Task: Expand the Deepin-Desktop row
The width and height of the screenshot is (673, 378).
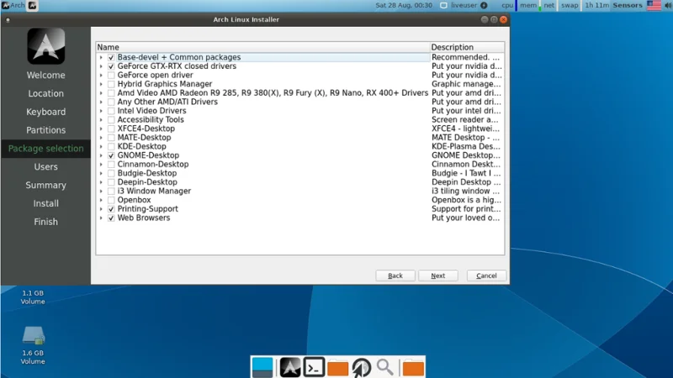Action: click(x=101, y=182)
